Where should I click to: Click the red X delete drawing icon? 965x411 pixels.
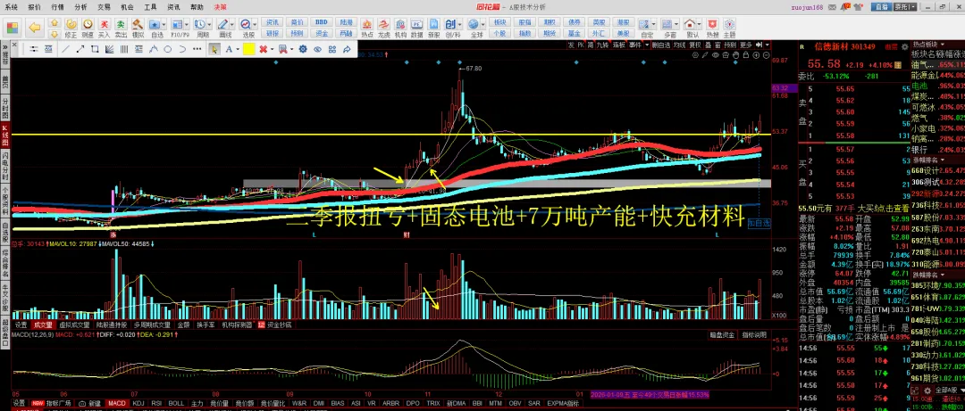click(x=263, y=49)
